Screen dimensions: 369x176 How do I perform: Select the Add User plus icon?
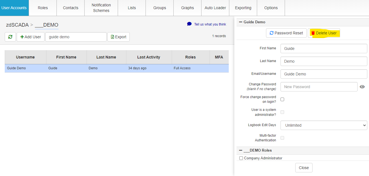point(22,37)
